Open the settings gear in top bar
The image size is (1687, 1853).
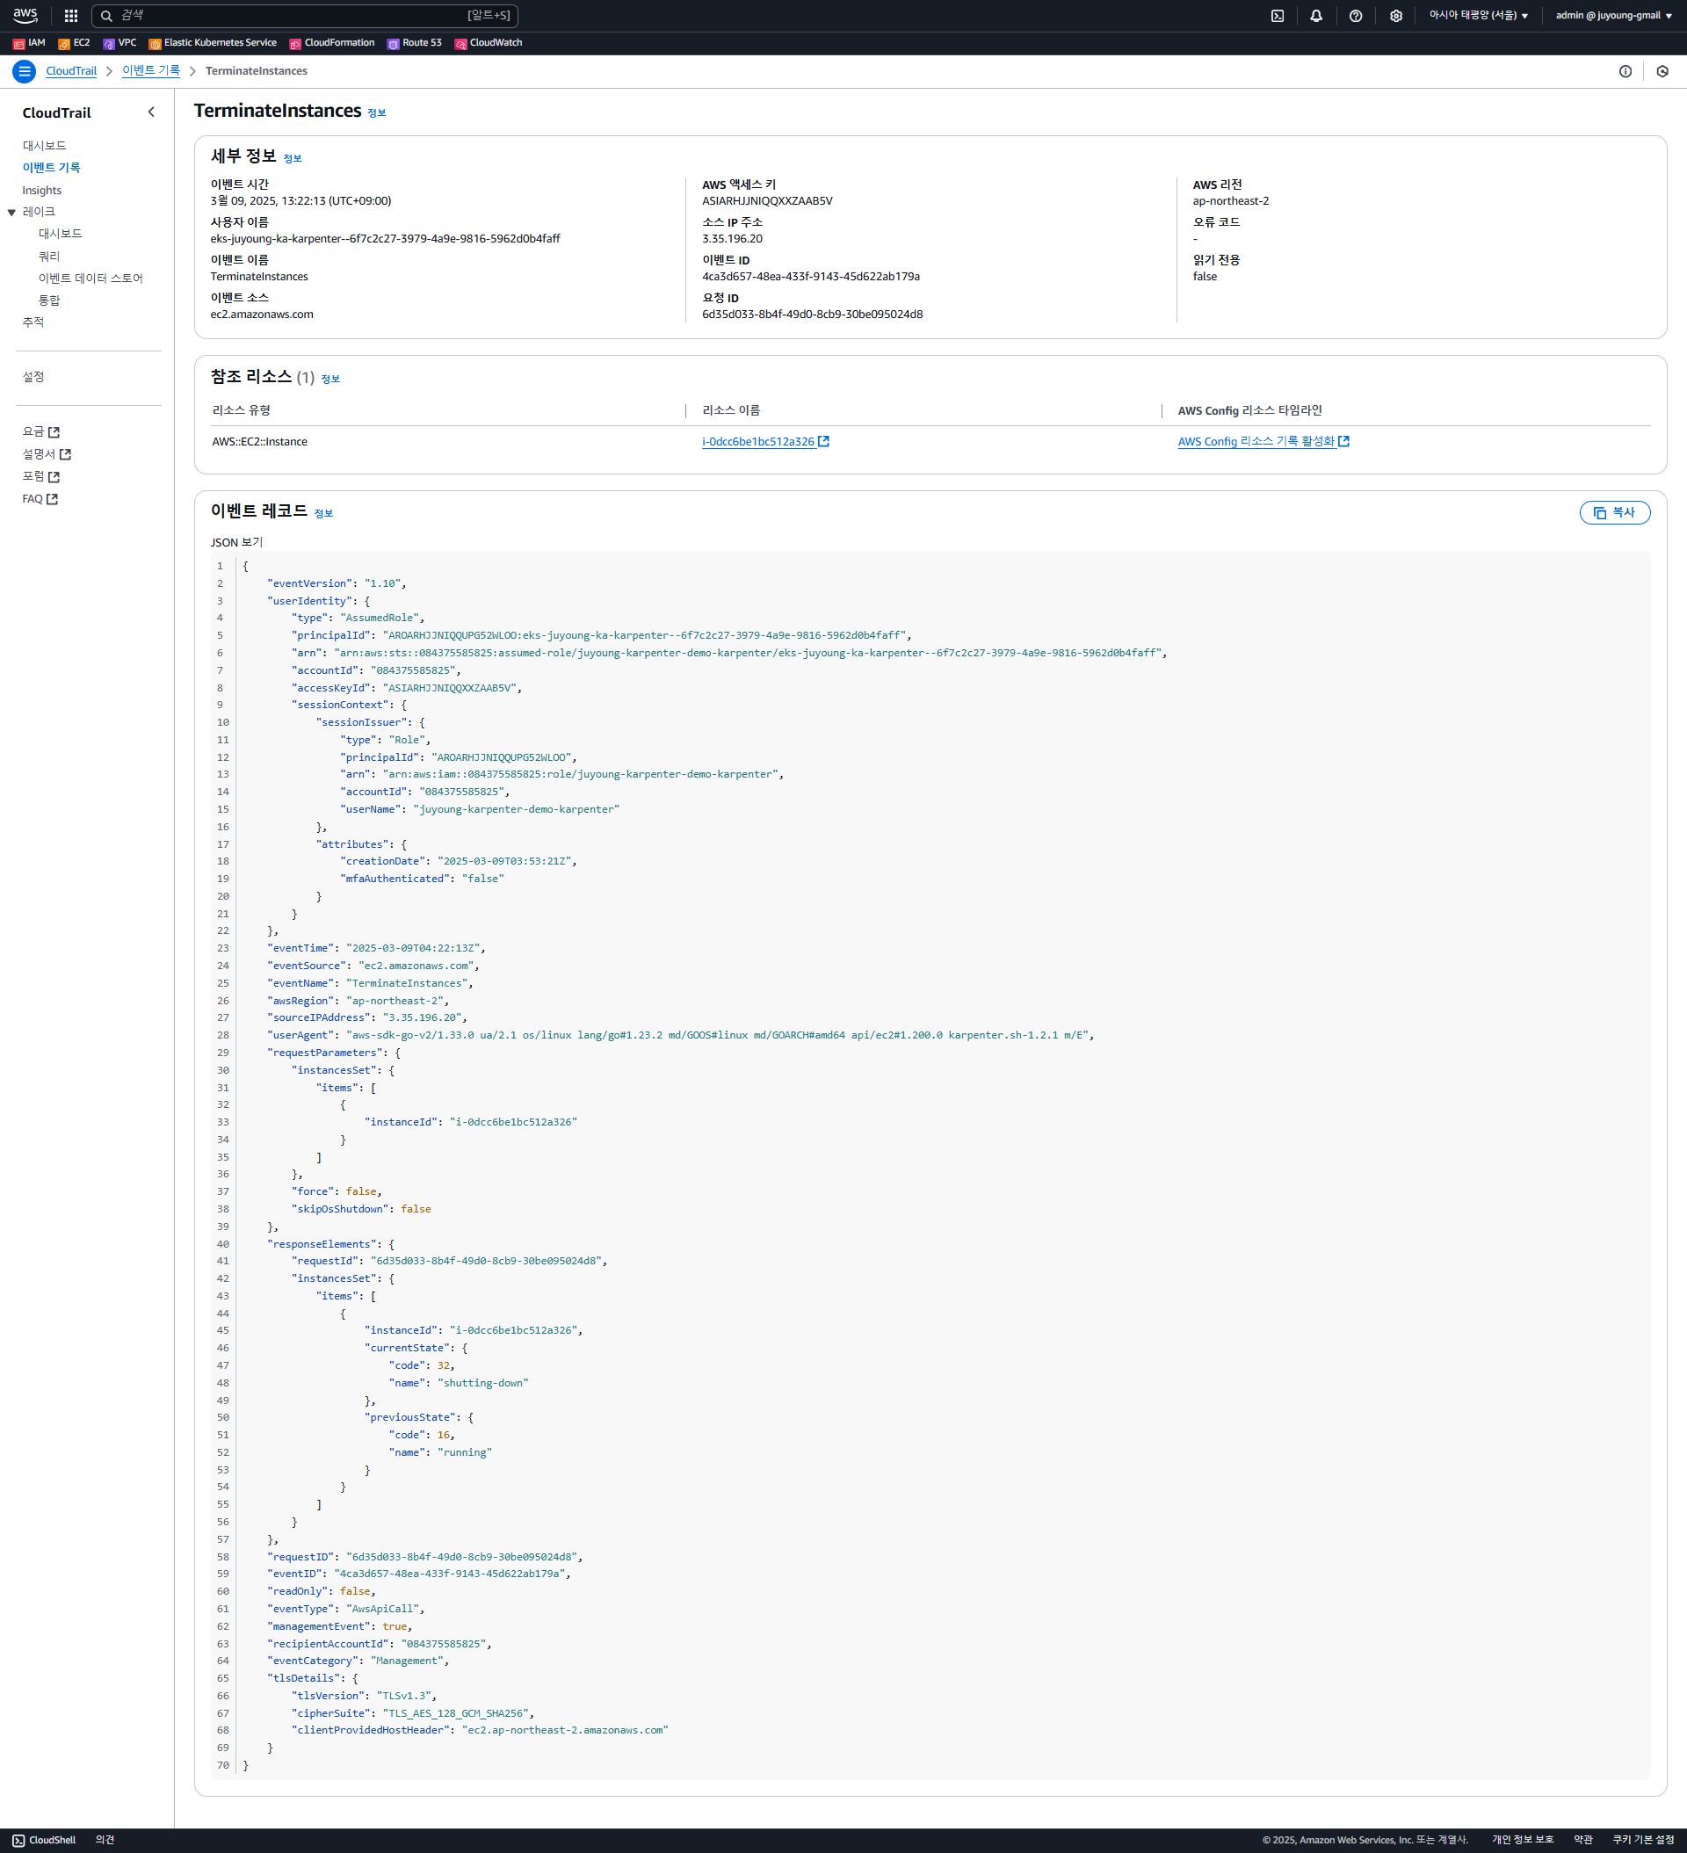pyautogui.click(x=1395, y=16)
